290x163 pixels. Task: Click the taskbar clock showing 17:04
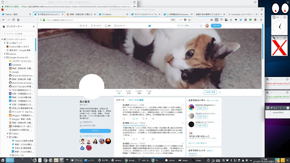click(x=263, y=160)
